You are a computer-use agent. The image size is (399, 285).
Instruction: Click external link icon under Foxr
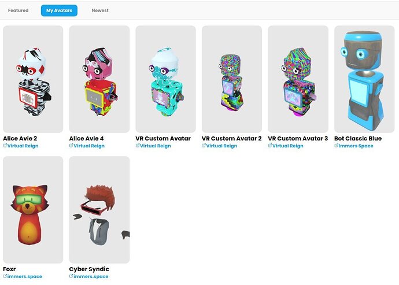click(5, 276)
